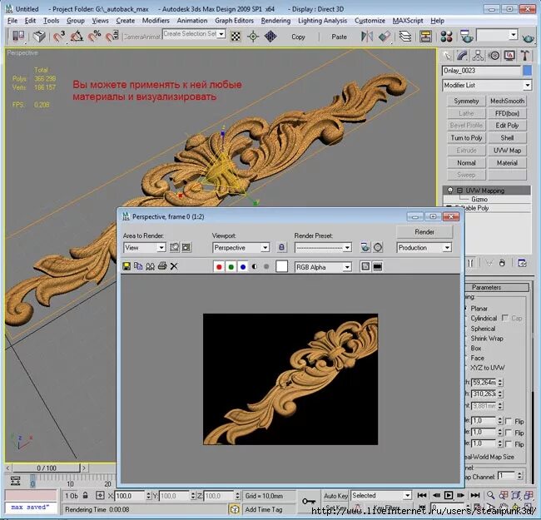Click the 0 / 100 time slider
The height and width of the screenshot is (520, 541).
coord(47,468)
